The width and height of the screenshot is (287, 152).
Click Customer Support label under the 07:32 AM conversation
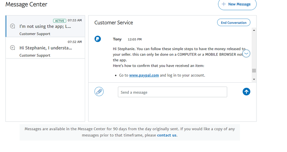tap(35, 55)
